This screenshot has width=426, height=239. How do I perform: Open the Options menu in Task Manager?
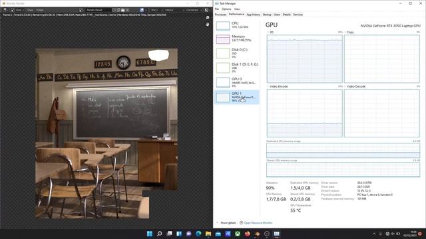[226, 9]
